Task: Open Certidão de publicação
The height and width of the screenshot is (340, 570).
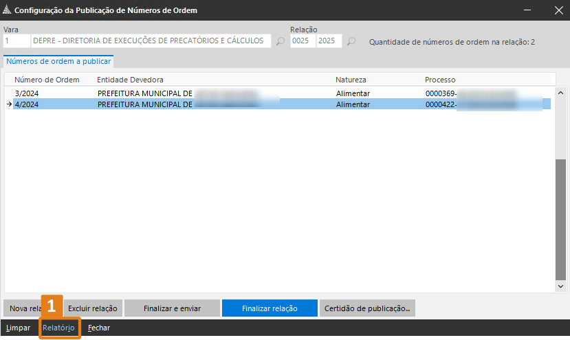Action: pyautogui.click(x=367, y=308)
